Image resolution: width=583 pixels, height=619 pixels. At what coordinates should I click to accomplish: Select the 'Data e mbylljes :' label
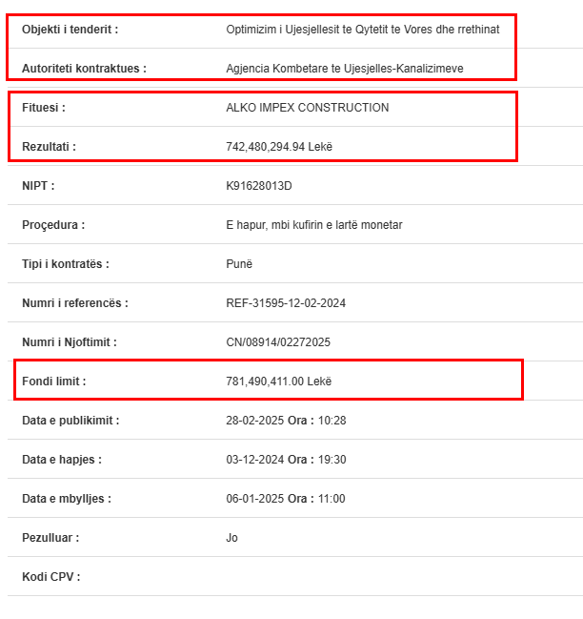pos(67,499)
